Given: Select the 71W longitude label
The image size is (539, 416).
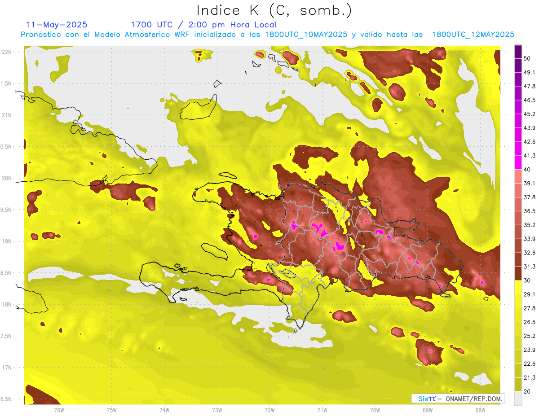Looking at the screenshot, I should 322,410.
